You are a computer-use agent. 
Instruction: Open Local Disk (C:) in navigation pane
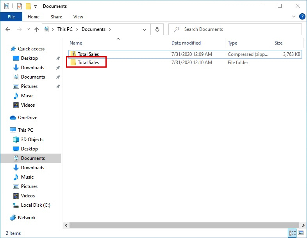36,205
